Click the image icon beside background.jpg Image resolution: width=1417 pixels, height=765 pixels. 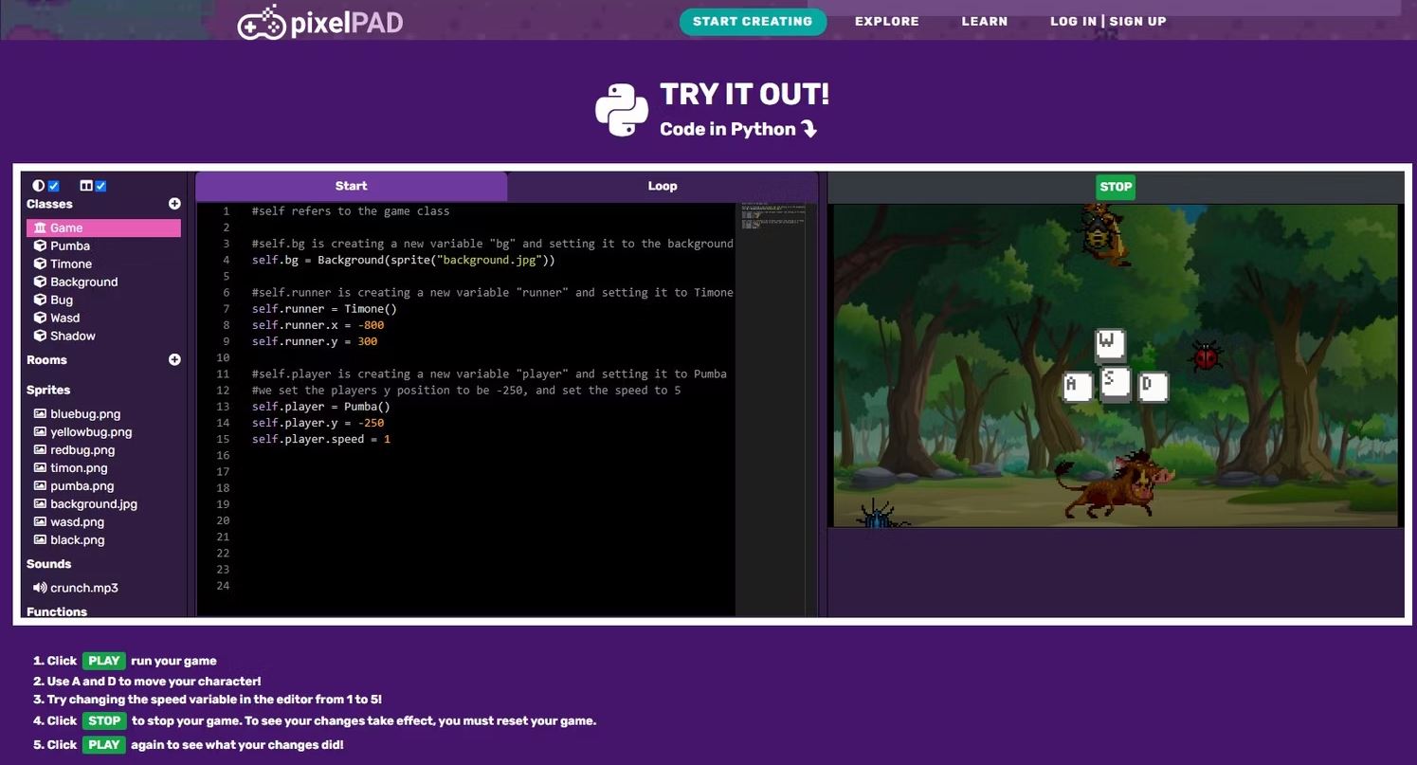click(x=40, y=503)
